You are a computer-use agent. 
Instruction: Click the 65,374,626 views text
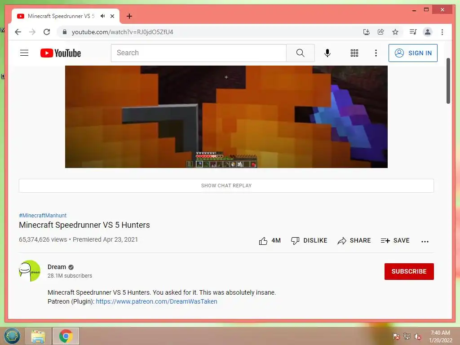pyautogui.click(x=43, y=239)
